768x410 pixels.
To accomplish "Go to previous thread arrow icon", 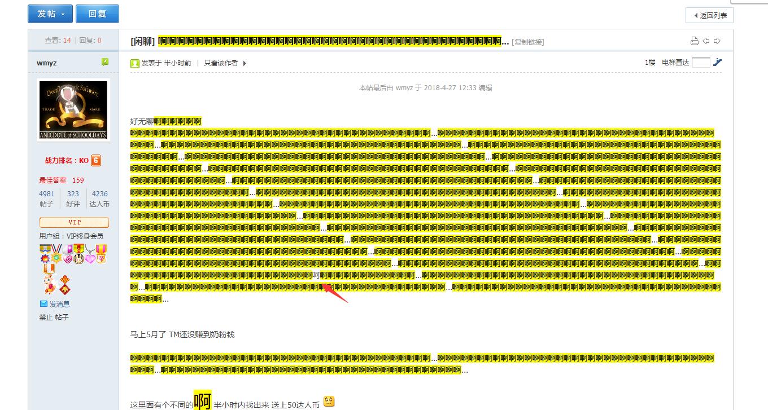I will click(706, 41).
